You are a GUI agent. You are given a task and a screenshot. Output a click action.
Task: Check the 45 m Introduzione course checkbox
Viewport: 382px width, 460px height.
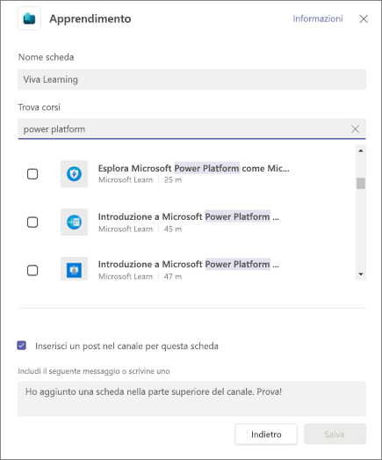[x=32, y=222]
